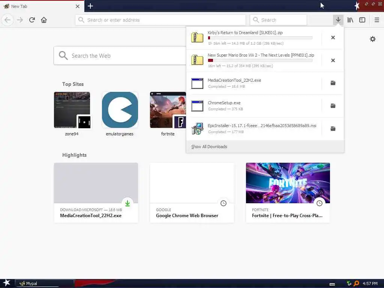The image size is (384, 288).
Task: Go forward with the forward arrow
Action: tap(20, 20)
